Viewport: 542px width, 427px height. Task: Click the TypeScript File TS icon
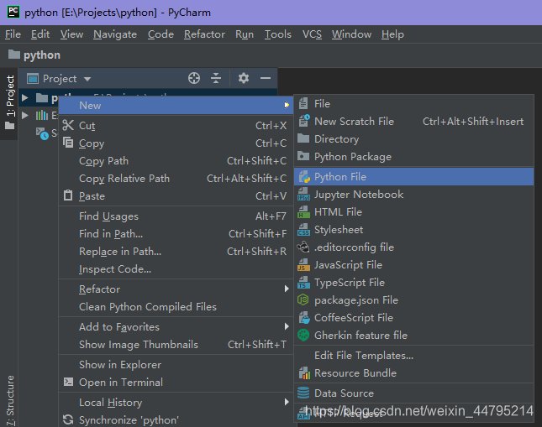303,282
